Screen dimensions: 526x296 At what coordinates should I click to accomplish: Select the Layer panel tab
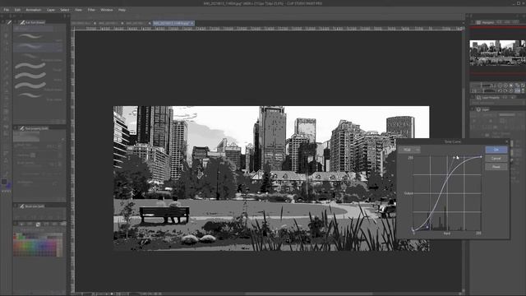click(482, 109)
